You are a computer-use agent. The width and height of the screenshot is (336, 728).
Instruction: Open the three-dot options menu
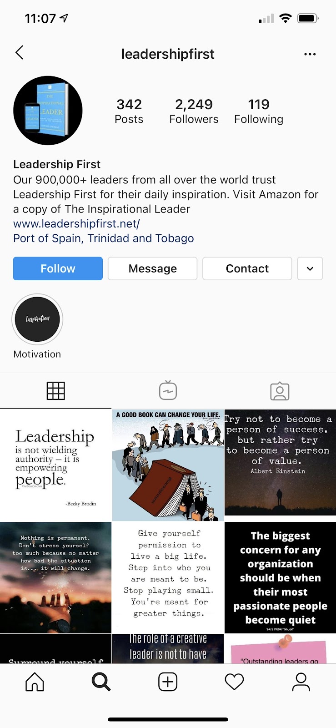click(x=310, y=54)
